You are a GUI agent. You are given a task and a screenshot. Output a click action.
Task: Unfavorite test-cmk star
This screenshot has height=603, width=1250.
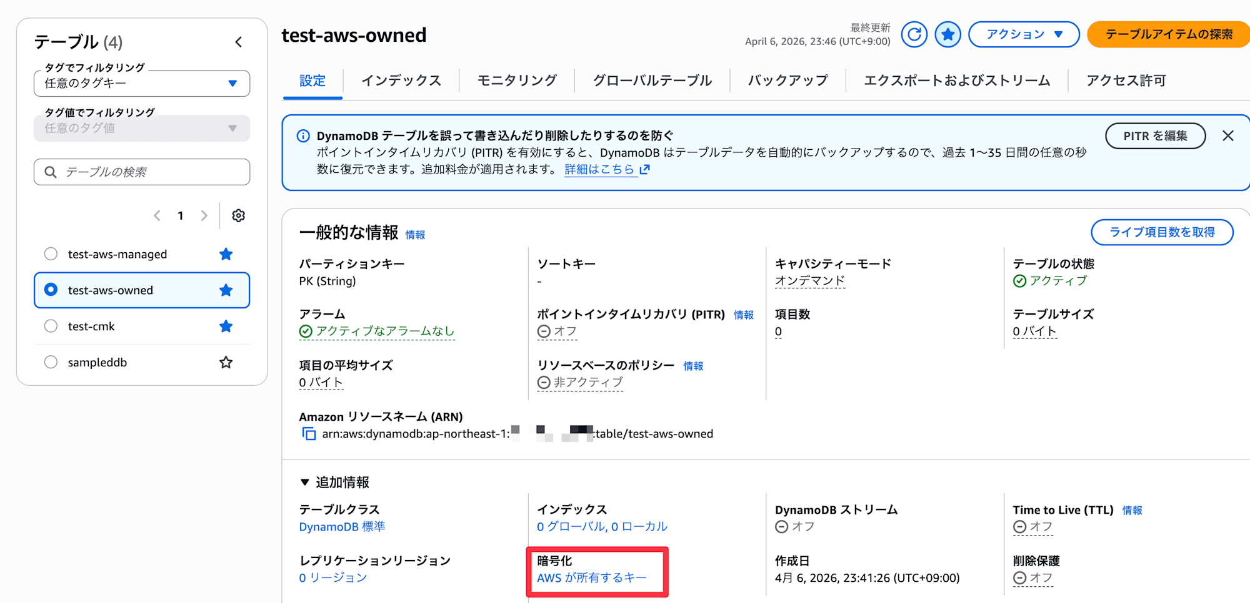[x=226, y=326]
